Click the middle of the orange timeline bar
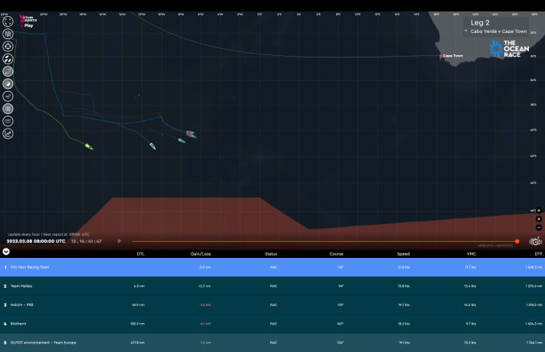This screenshot has width=545, height=352. (325, 241)
